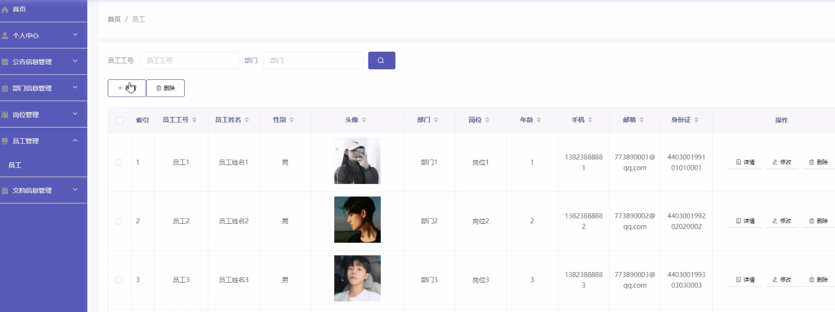Sort by 员工工号 column arrows
Screen dimensions: 835x312
pos(194,120)
